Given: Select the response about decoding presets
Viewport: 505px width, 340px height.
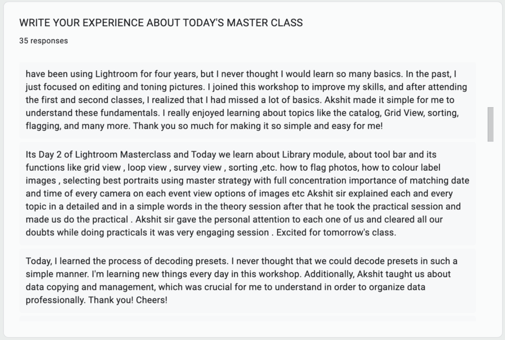Looking at the screenshot, I should [x=248, y=280].
